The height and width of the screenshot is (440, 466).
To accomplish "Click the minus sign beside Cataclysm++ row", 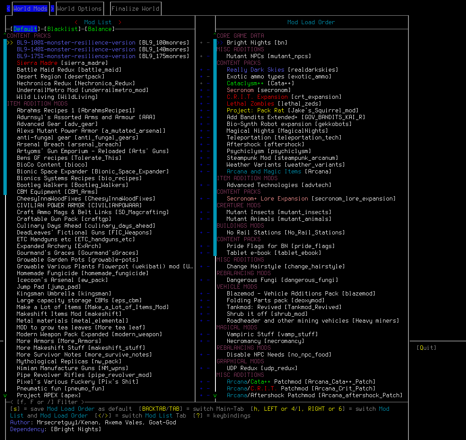I will point(208,84).
